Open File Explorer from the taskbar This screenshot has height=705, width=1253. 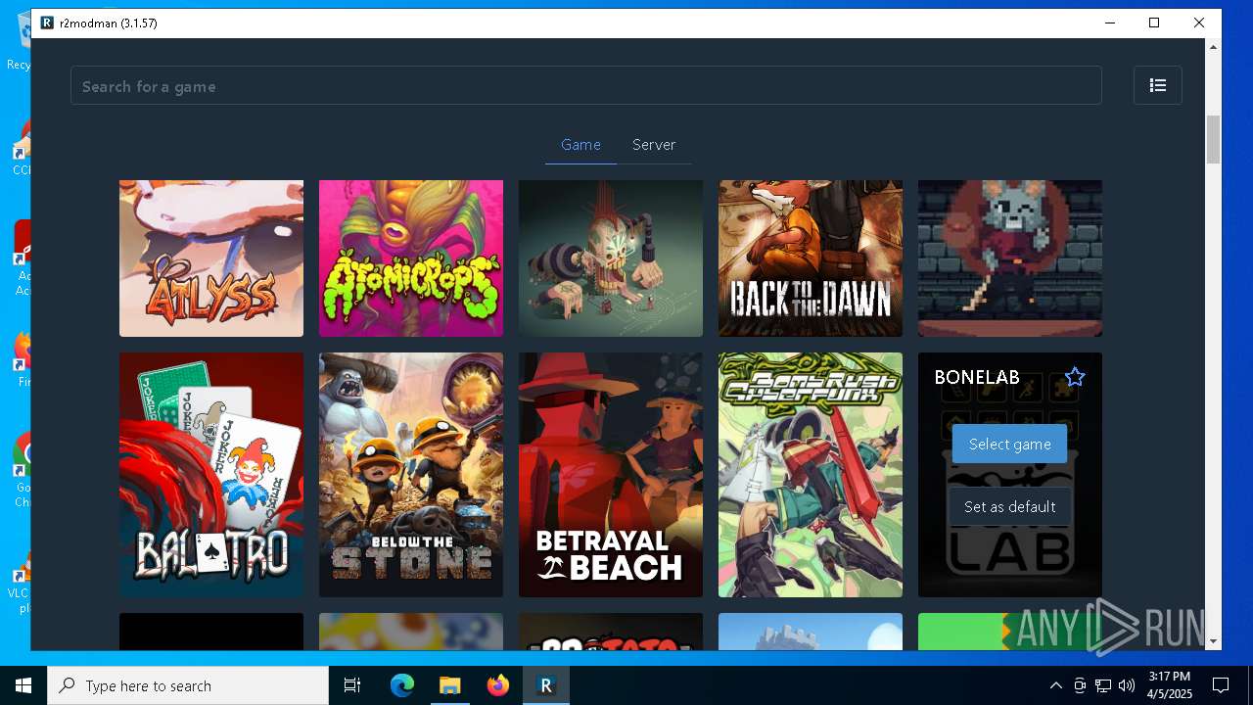449,685
